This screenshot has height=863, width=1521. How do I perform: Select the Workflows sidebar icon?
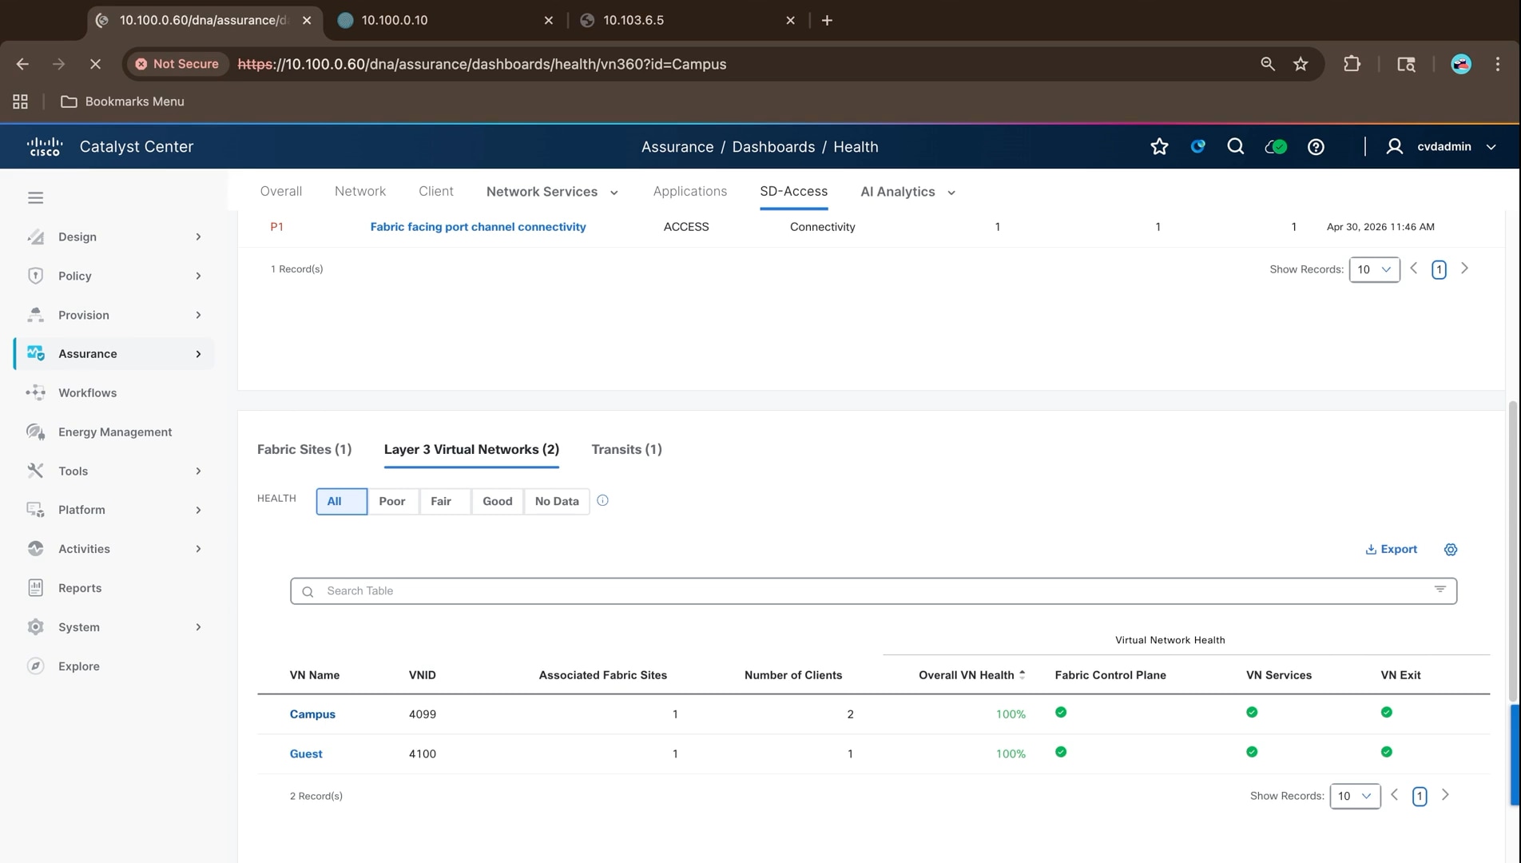coord(35,392)
